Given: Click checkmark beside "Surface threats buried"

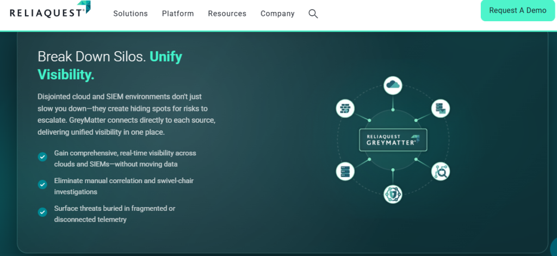Looking at the screenshot, I should point(42,212).
